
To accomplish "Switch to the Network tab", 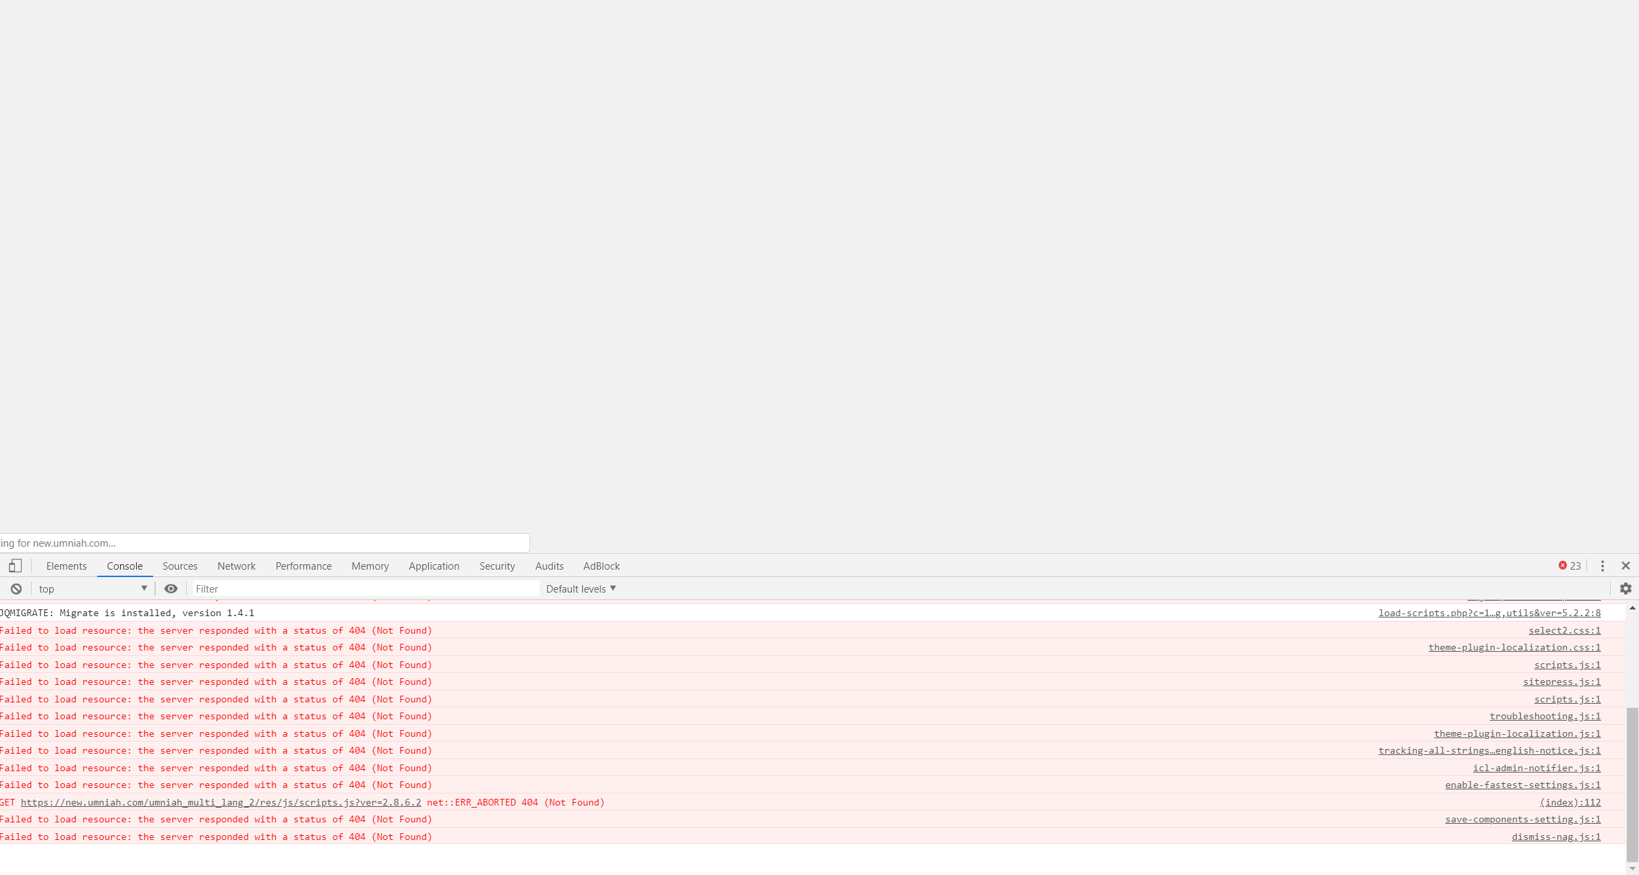I will click(236, 566).
